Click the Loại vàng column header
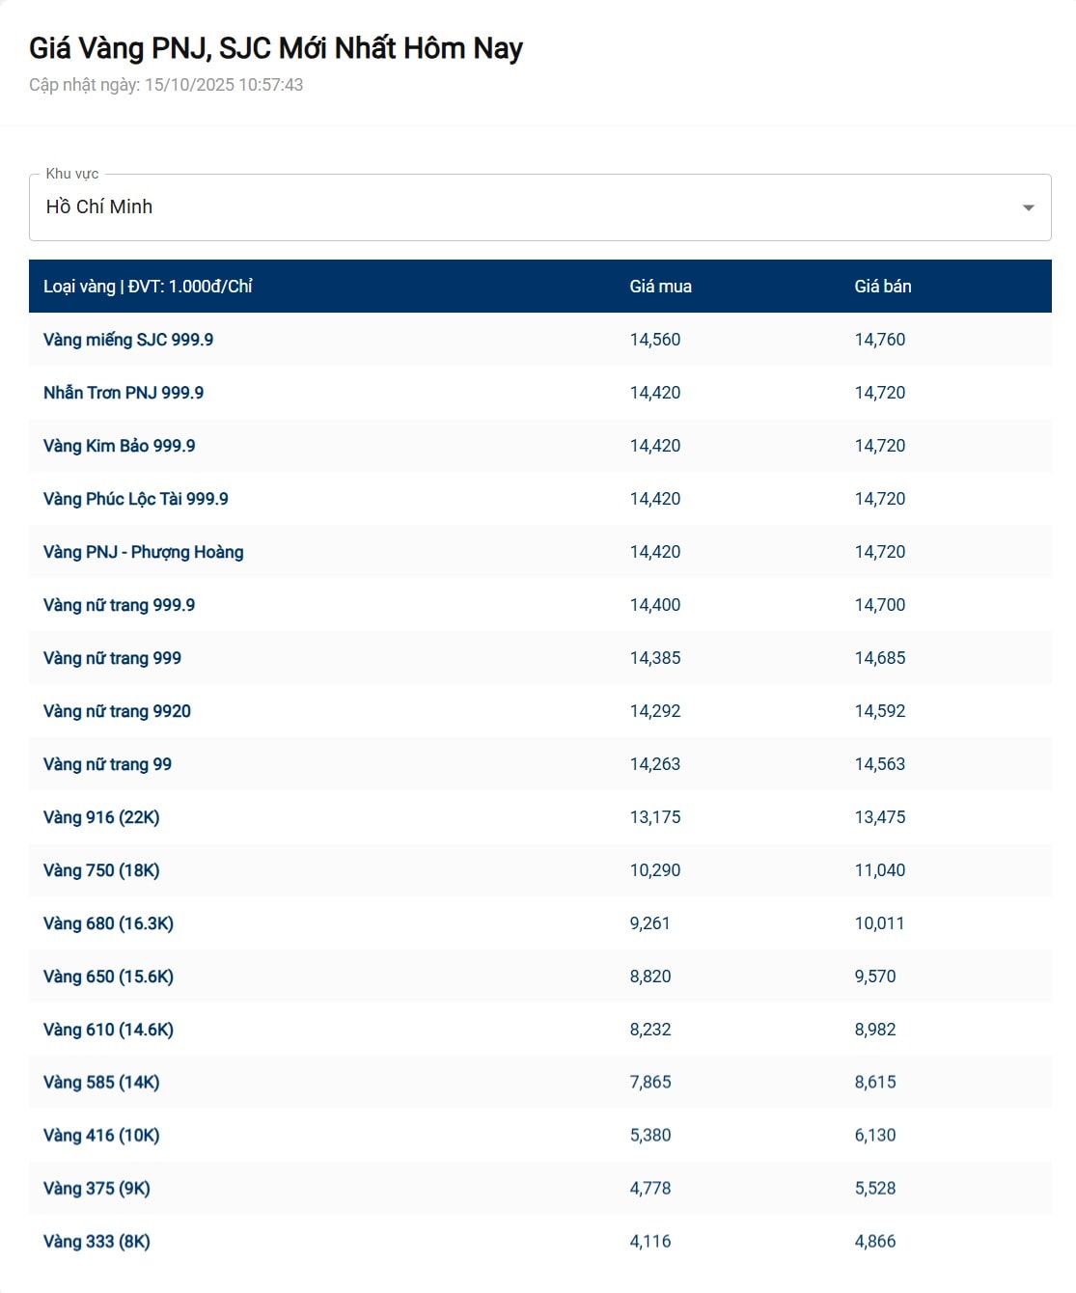The width and height of the screenshot is (1076, 1293). (148, 287)
